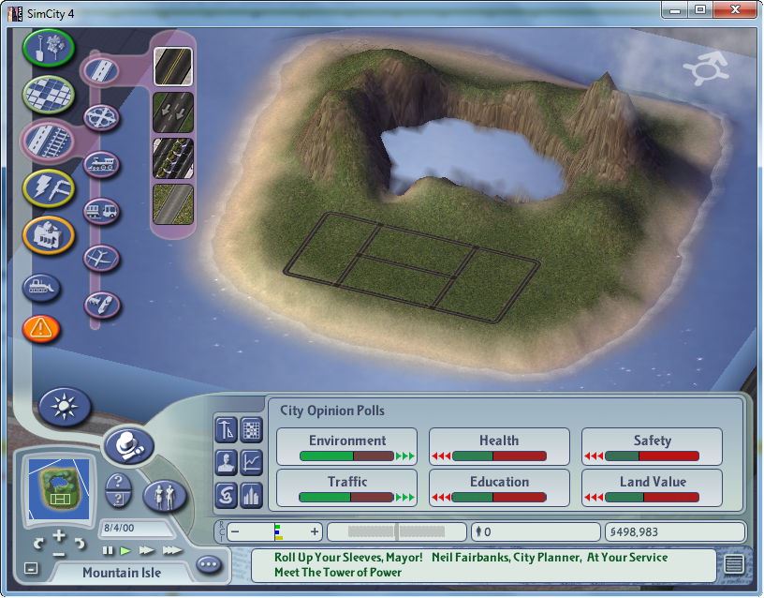The height and width of the screenshot is (598, 764).
Task: Rotate the view clockwise
Action: (80, 544)
